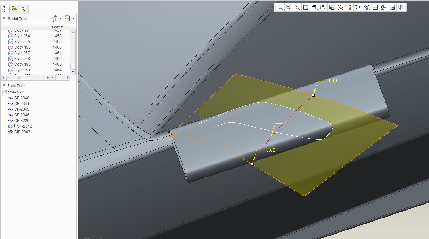Click the lower 0.00 dimension label
Image resolution: width=429 pixels, height=239 pixels.
(271, 150)
